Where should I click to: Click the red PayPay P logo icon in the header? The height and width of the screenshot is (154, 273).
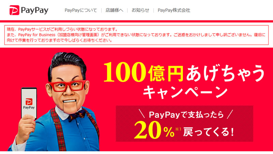pos(14,10)
